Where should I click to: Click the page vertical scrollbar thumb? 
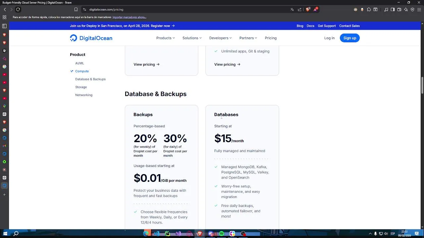422,85
